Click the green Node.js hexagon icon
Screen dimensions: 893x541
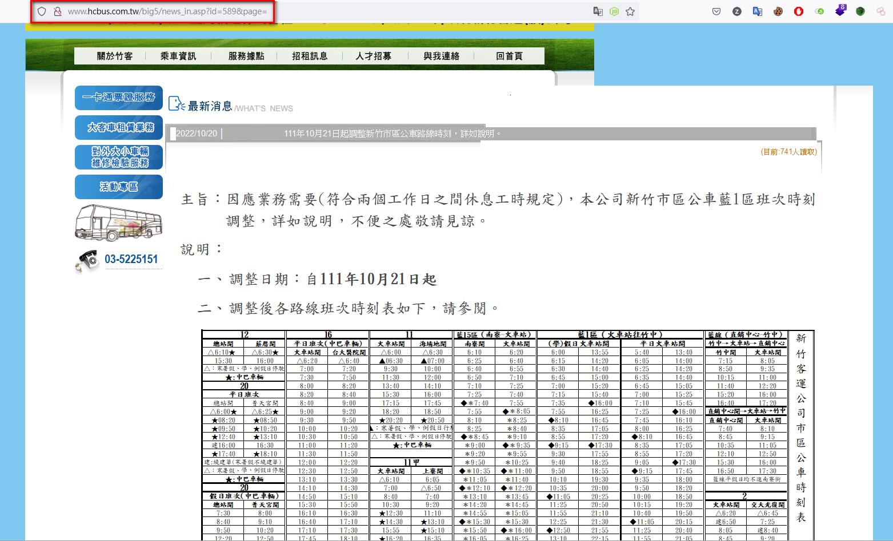point(614,11)
